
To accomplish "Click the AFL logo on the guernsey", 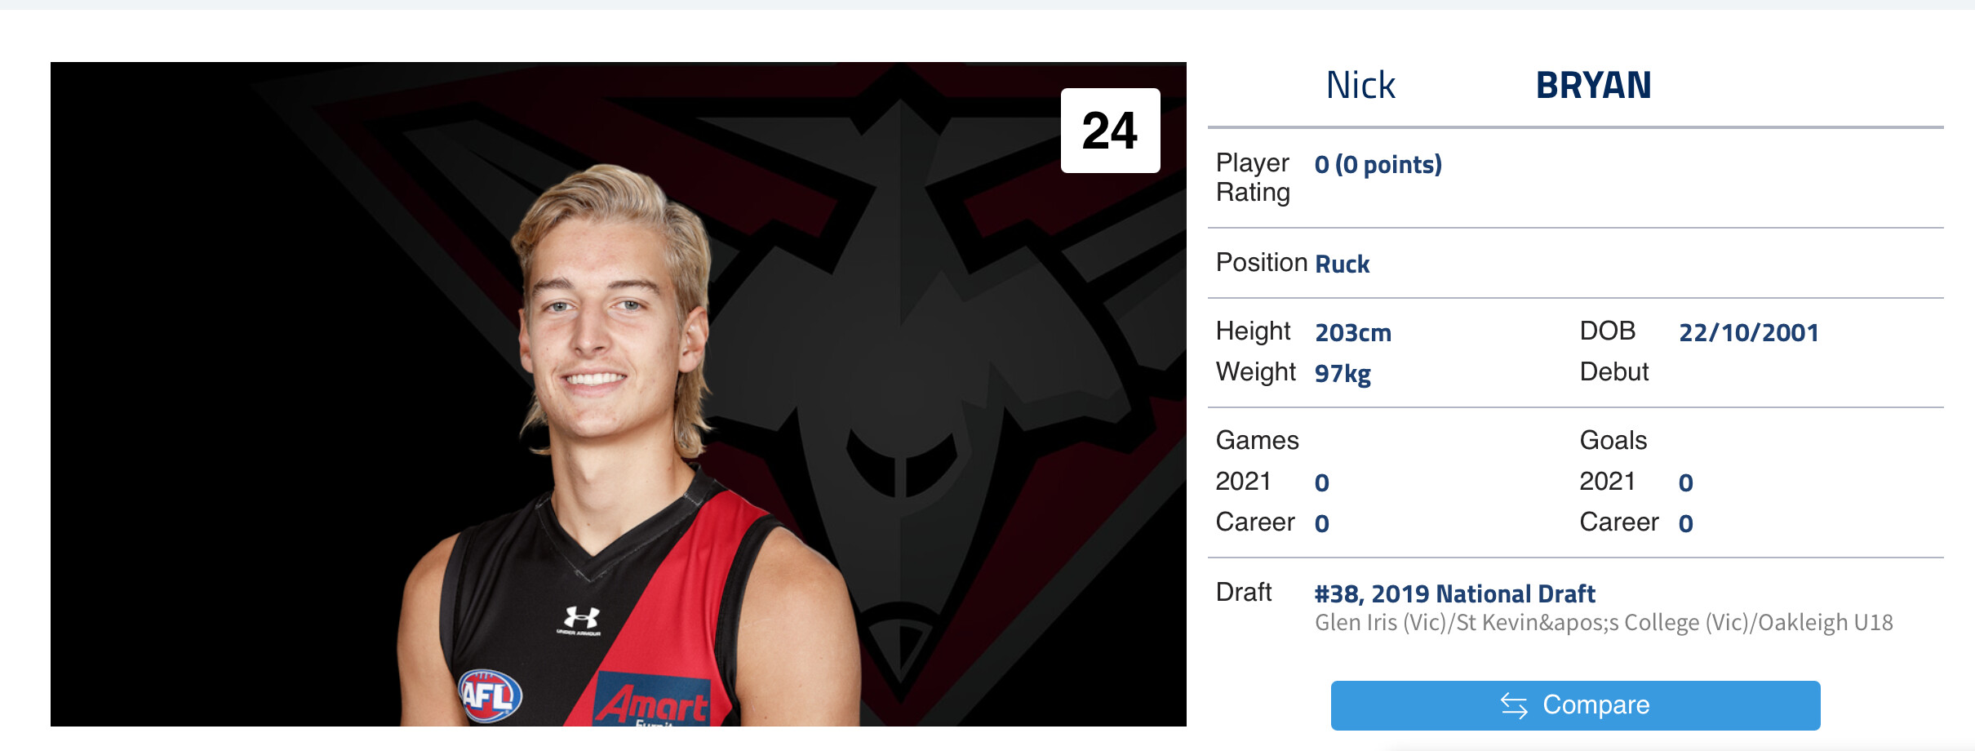I will coord(489,695).
